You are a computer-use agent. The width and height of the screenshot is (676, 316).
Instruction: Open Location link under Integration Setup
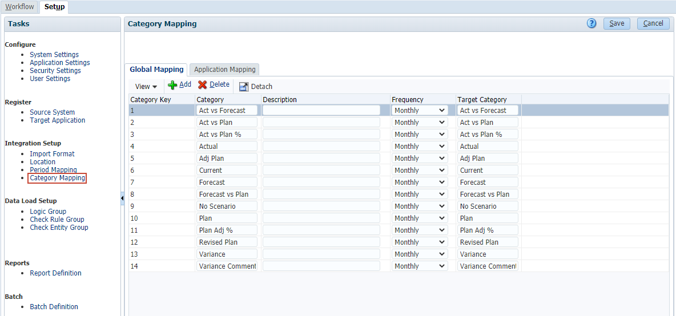pyautogui.click(x=42, y=162)
